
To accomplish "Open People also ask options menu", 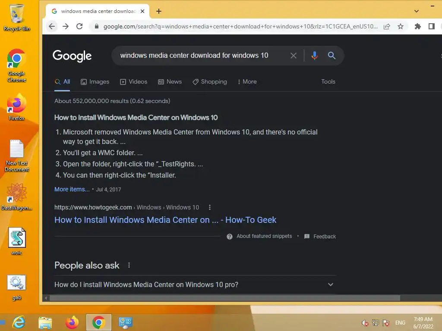I will point(129,265).
